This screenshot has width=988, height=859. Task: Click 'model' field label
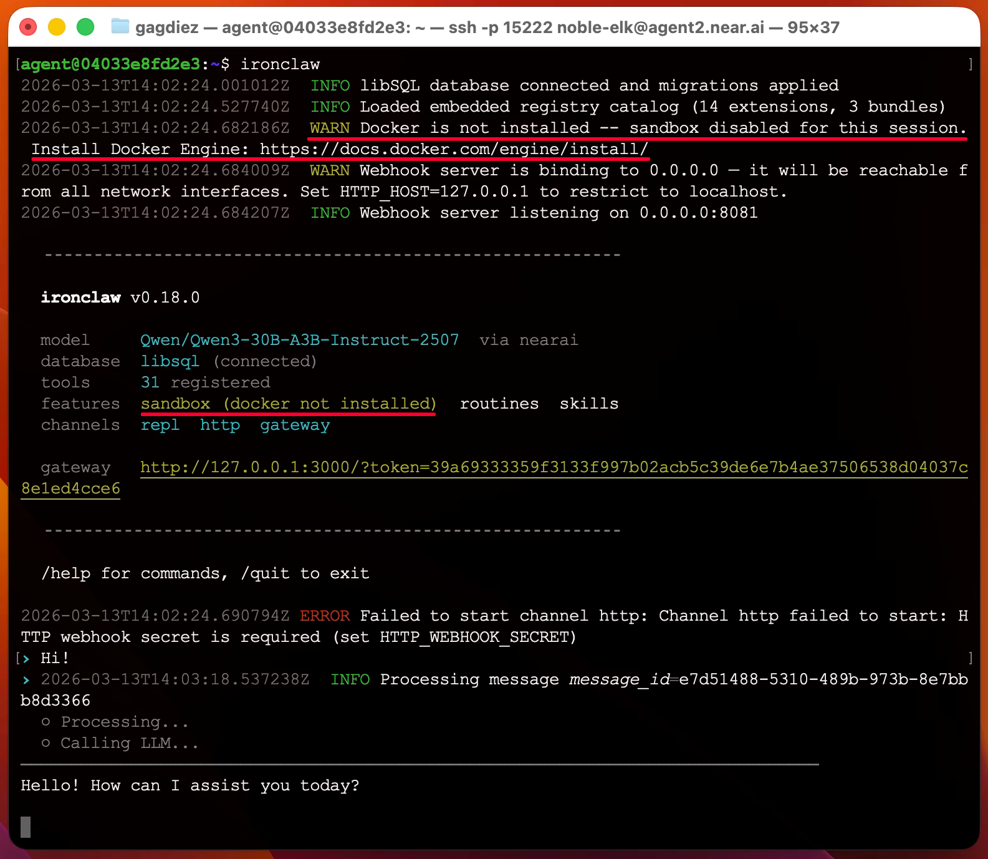pos(65,340)
